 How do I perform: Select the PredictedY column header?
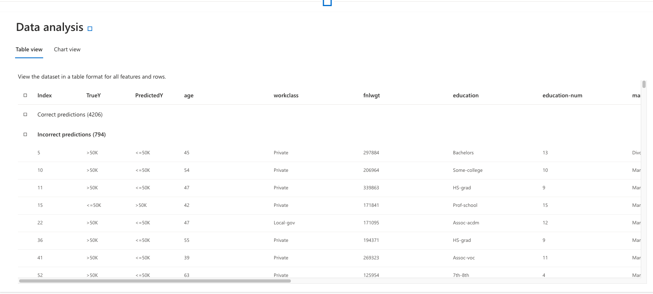click(149, 96)
